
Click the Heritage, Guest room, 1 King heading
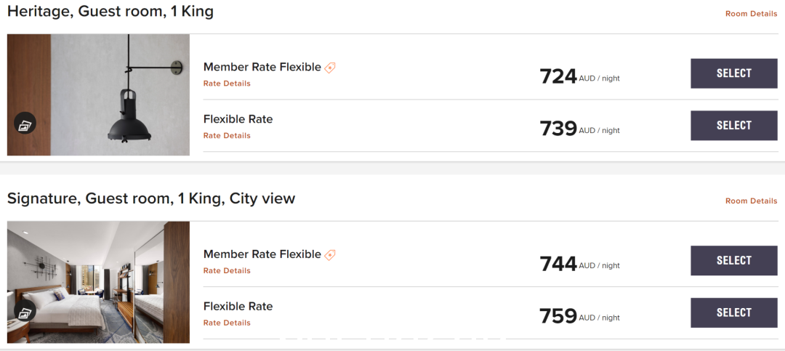[x=110, y=12]
